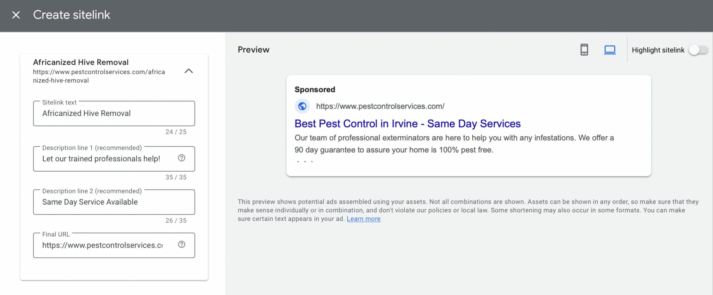Click the Best Pest Control in Irvine headline
The image size is (713, 295).
coord(407,124)
